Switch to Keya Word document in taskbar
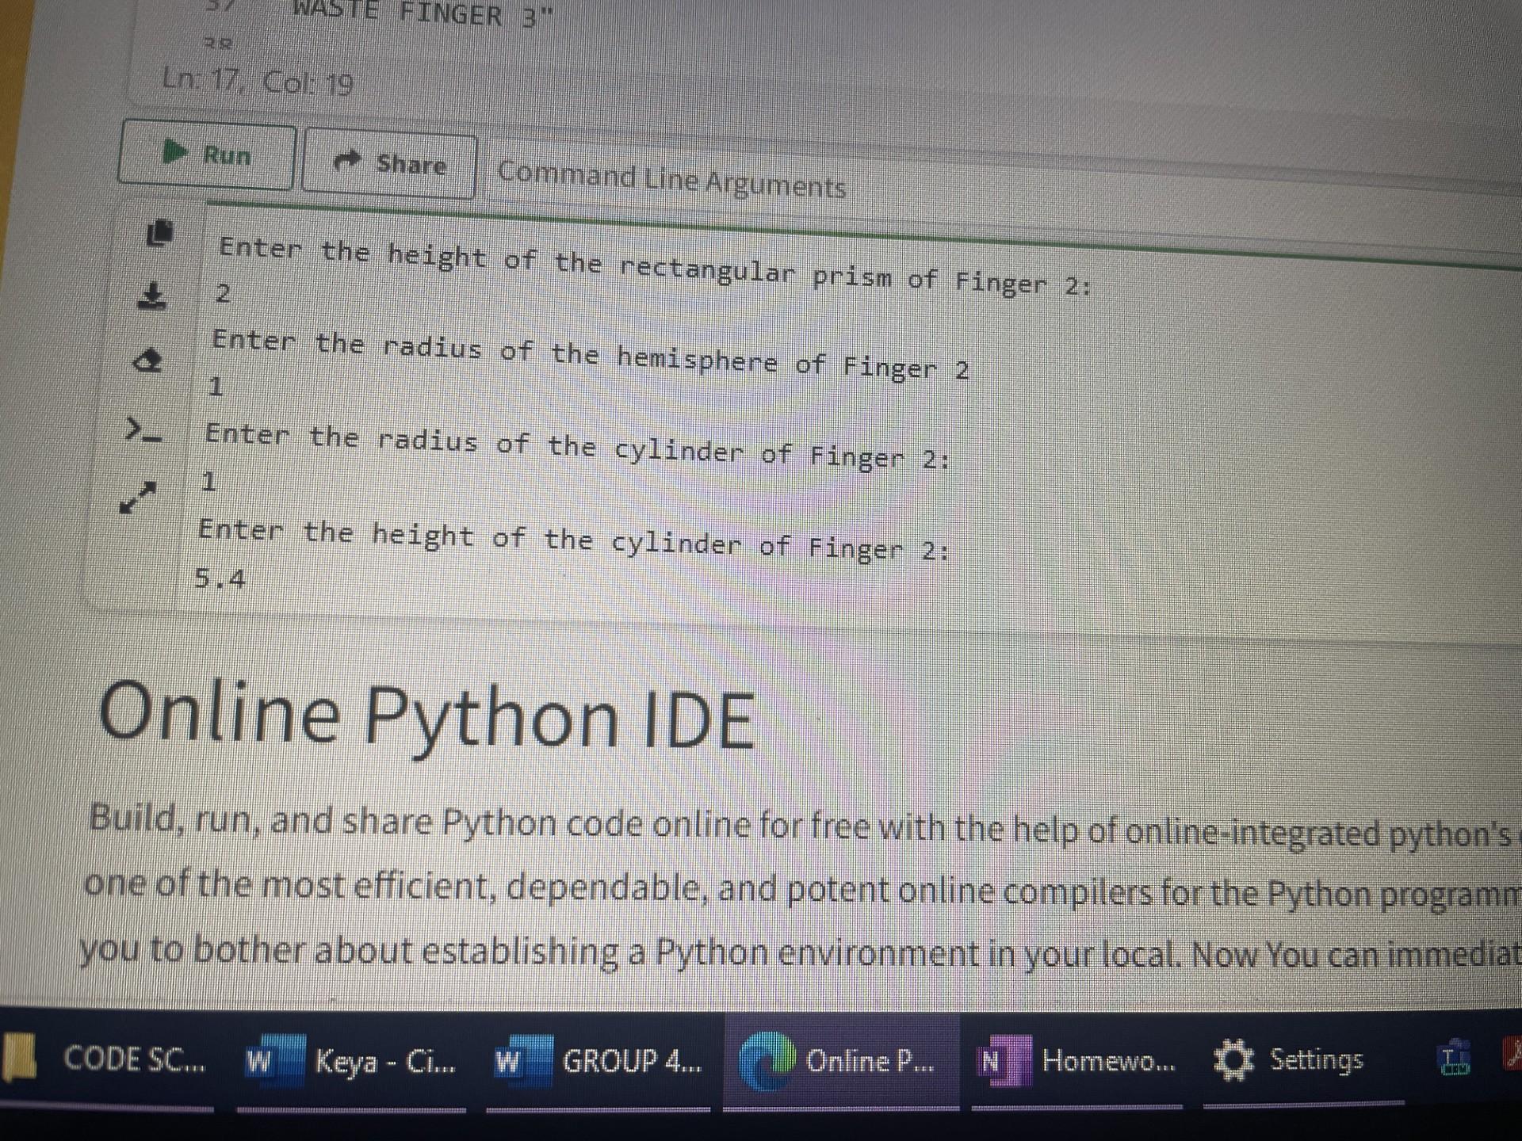The height and width of the screenshot is (1141, 1522). [x=350, y=1062]
